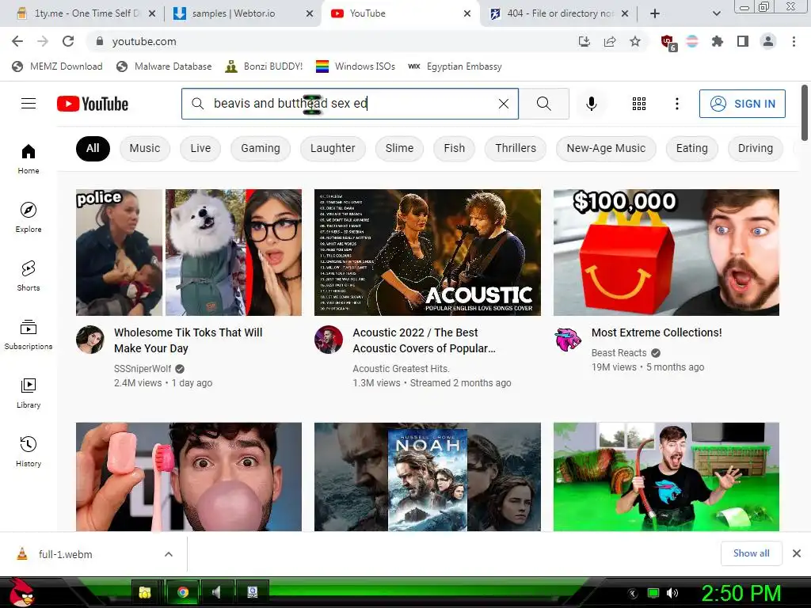
Task: Select the Slime filter chip
Action: pos(399,148)
